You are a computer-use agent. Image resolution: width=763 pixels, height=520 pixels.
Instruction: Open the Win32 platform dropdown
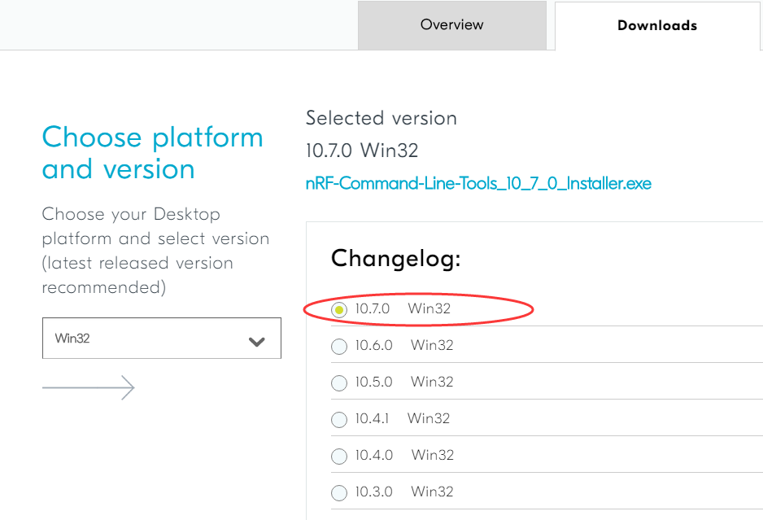pos(161,338)
